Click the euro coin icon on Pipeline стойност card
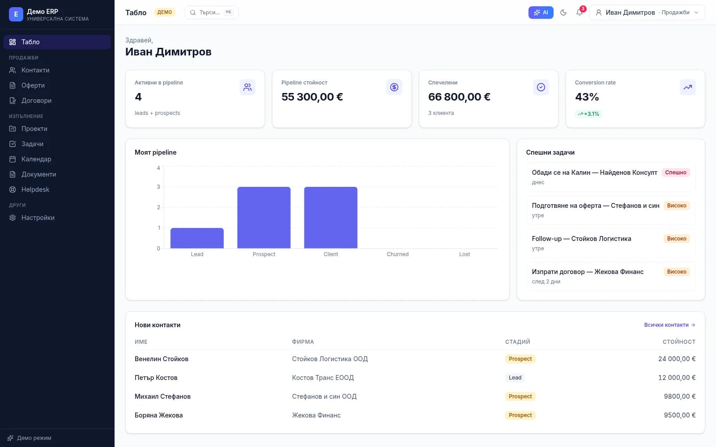 coord(394,87)
